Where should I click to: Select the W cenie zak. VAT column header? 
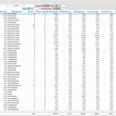click(106, 12)
